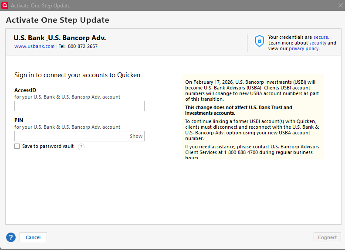Enable Save to password vault checkbox

click(17, 146)
